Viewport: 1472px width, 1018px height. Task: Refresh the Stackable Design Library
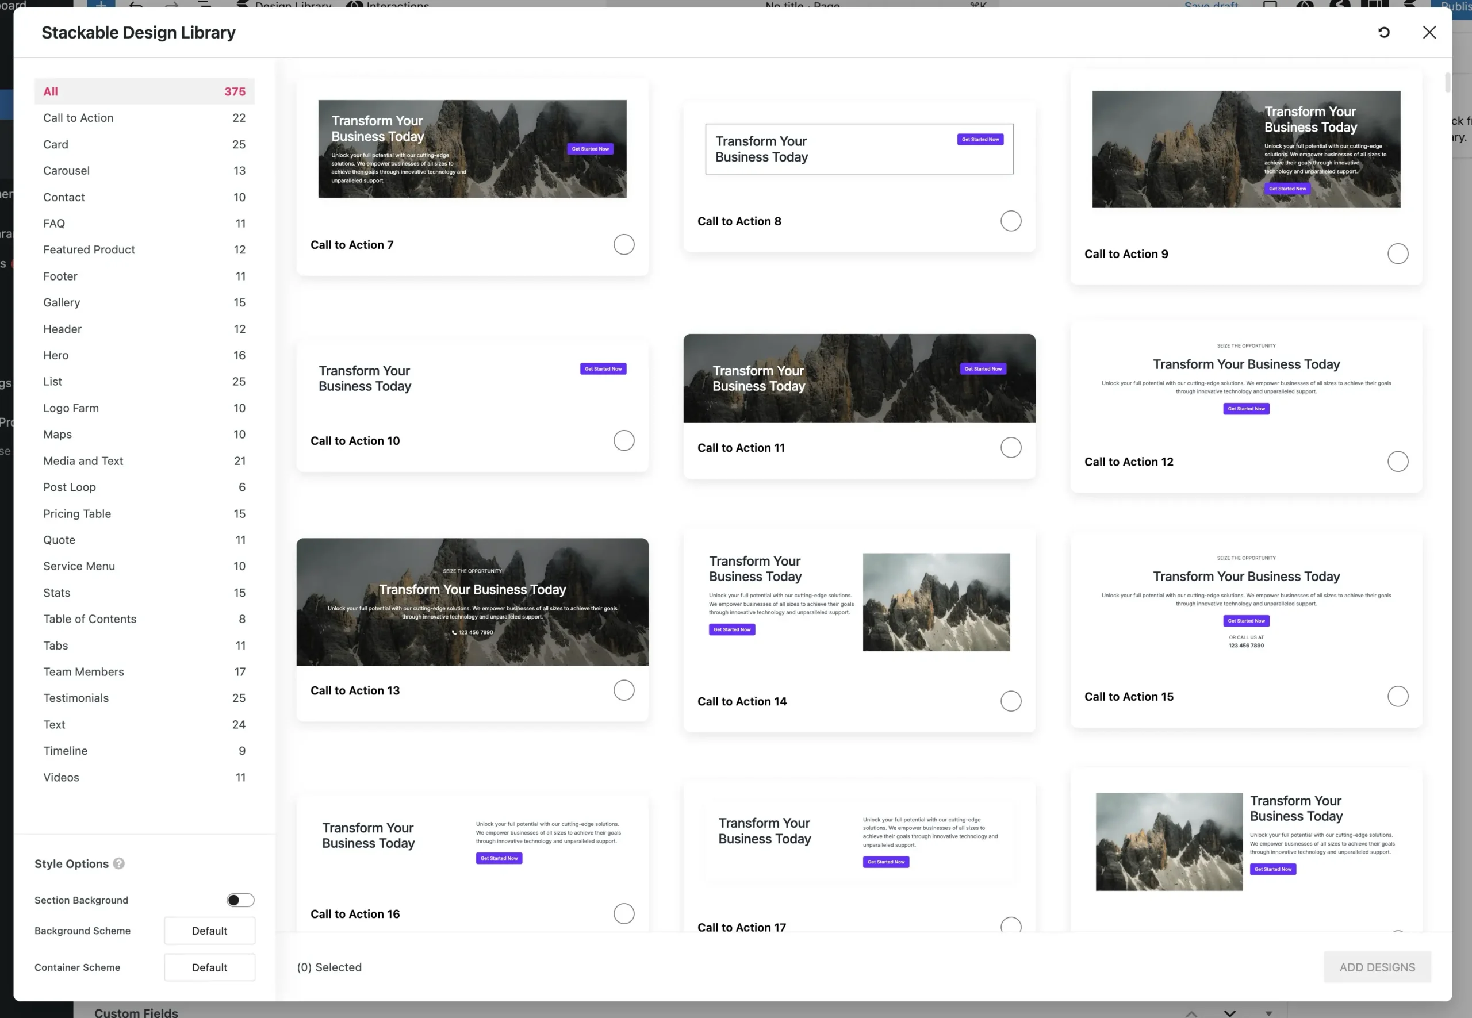pos(1383,33)
